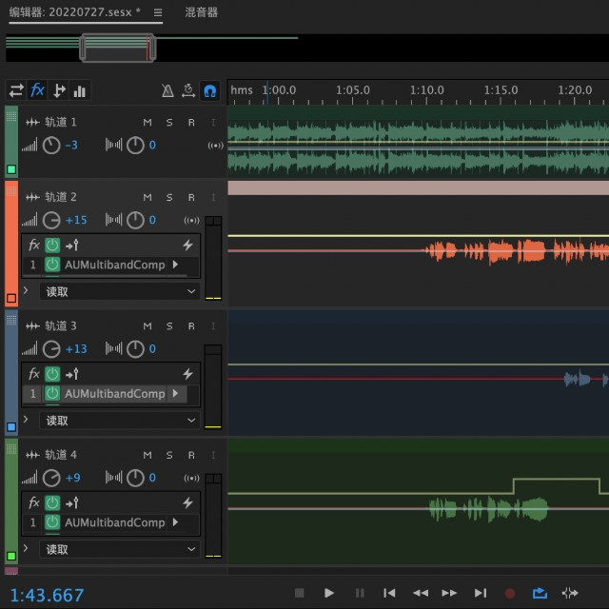This screenshot has width=609, height=609.
Task: Solo 轨道 2 with S button
Action: [169, 198]
